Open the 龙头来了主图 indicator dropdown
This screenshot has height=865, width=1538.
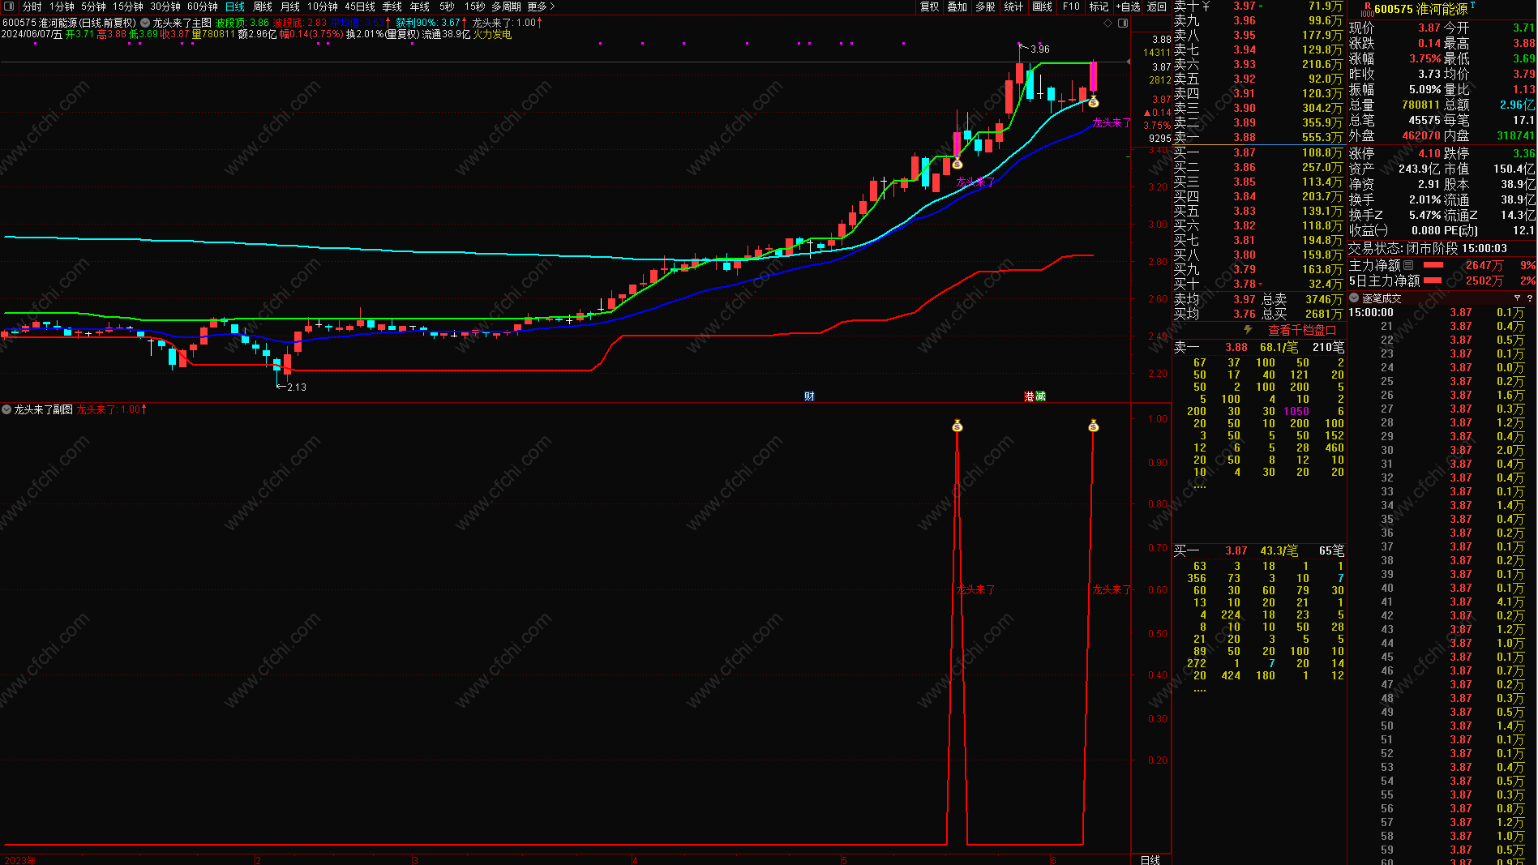tap(145, 23)
